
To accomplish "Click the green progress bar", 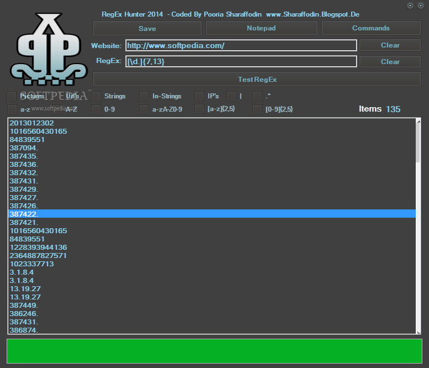I will 214,351.
